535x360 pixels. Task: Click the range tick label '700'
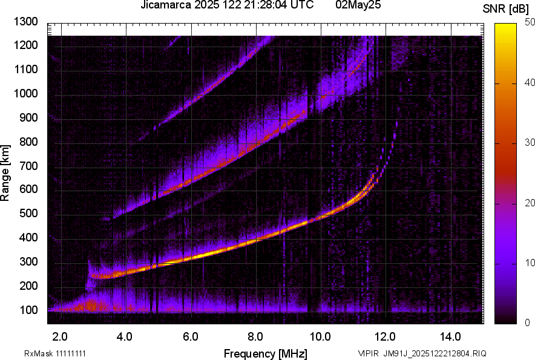(x=28, y=166)
